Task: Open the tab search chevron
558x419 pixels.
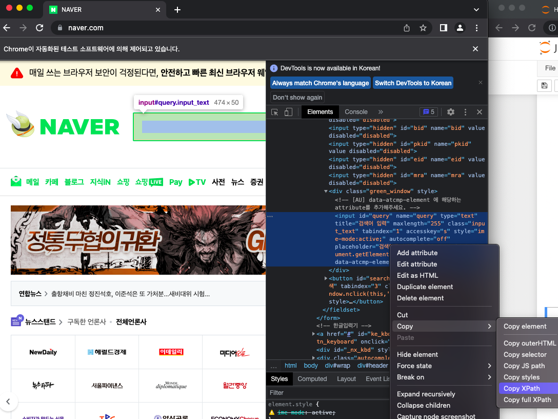Action: 476,10
